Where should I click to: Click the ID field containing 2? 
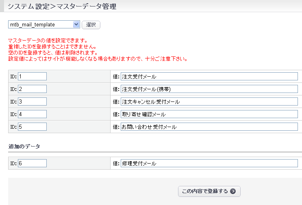[x=33, y=89]
